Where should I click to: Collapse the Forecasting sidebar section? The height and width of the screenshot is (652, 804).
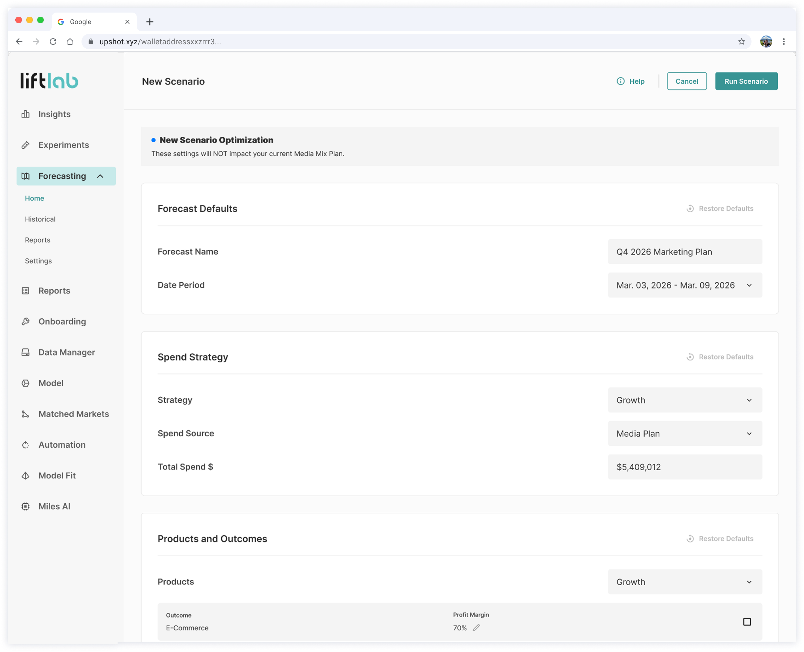[x=100, y=176]
